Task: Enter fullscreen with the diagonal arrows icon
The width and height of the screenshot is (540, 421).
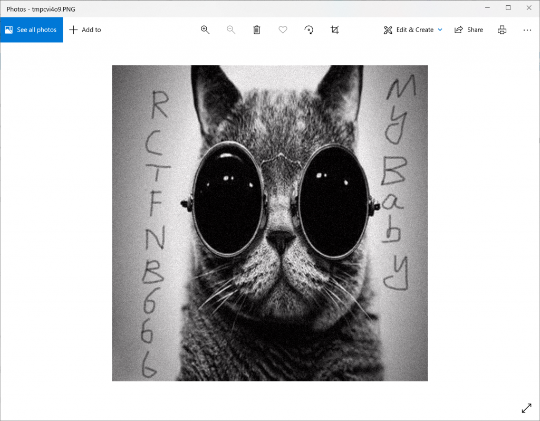Action: (x=526, y=408)
